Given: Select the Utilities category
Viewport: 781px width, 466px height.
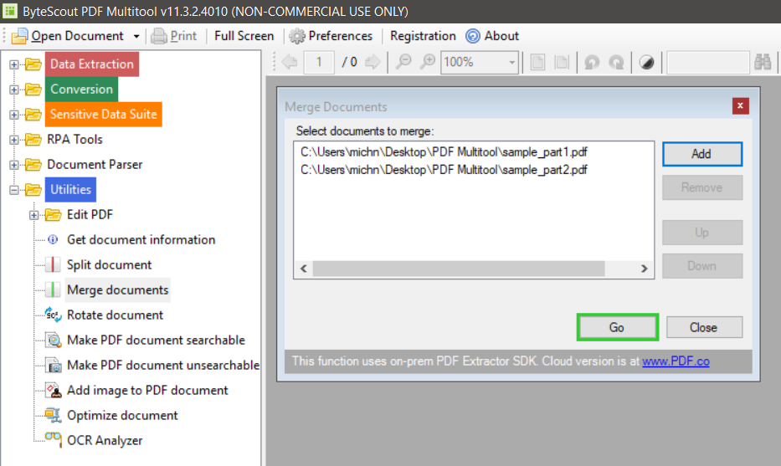Looking at the screenshot, I should coord(70,190).
